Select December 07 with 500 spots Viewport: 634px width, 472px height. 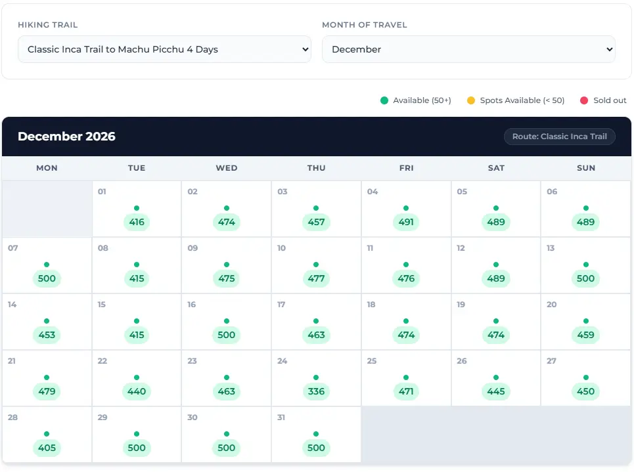pyautogui.click(x=47, y=265)
